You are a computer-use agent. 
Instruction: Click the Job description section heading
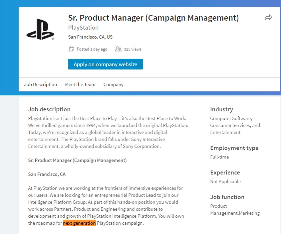[x=49, y=109]
